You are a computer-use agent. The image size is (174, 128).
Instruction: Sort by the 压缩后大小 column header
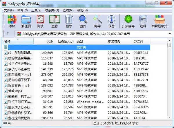(x=65, y=41)
